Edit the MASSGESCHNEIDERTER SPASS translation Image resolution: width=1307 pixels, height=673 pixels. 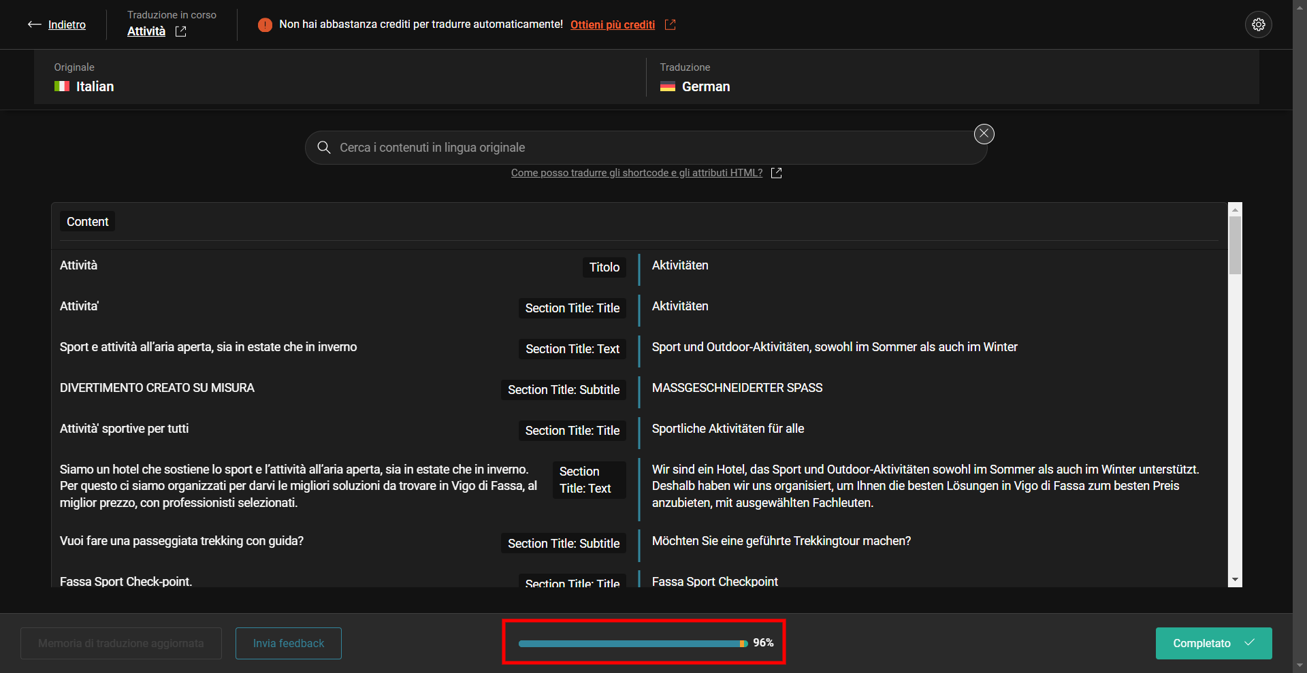737,388
